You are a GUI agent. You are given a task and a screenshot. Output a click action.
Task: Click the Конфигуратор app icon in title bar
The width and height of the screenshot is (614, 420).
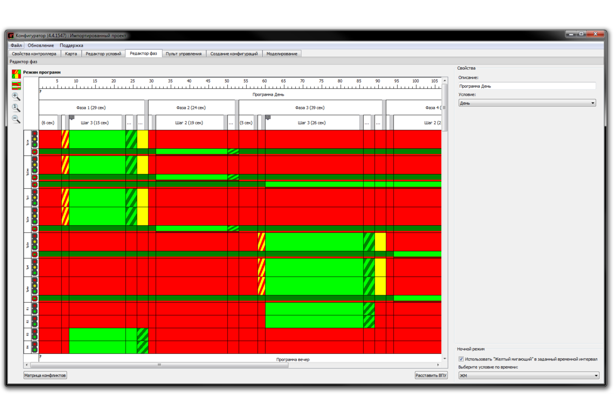click(11, 35)
